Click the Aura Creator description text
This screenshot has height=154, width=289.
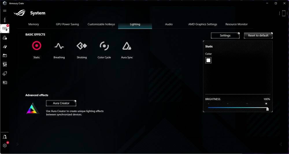[75, 113]
